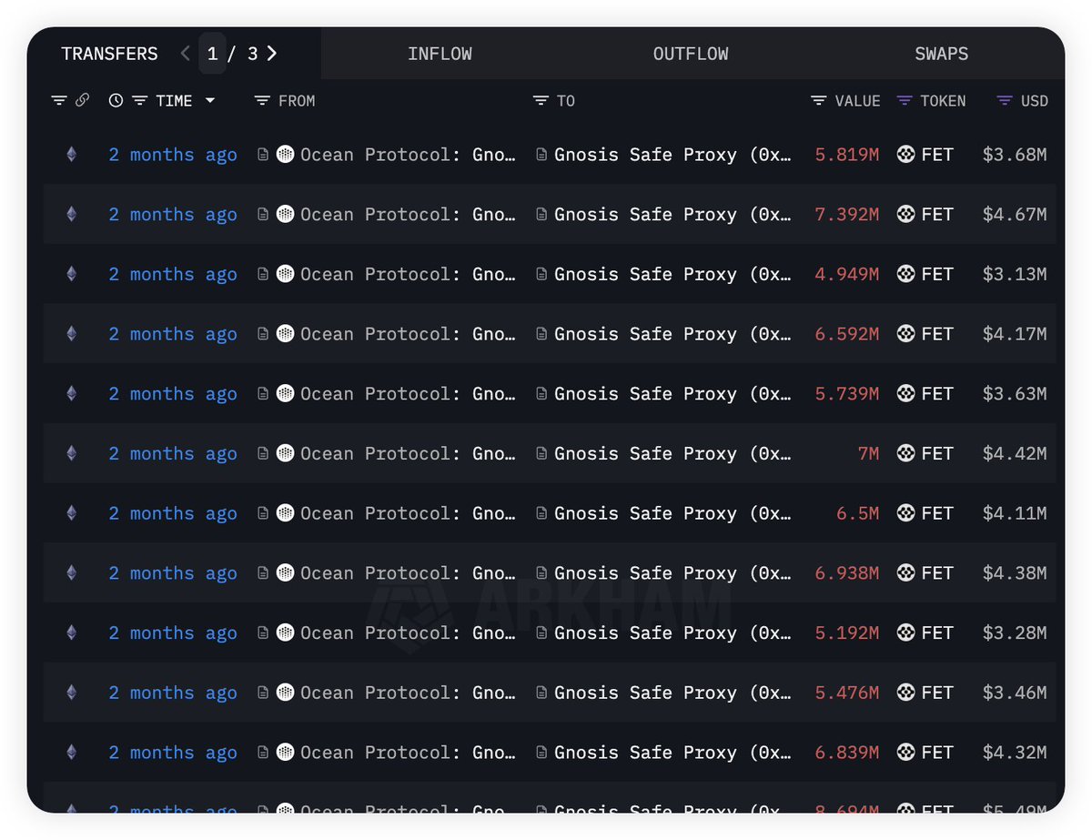The height and width of the screenshot is (840, 1092).
Task: Select the value 7.392M
Action: pos(847,215)
